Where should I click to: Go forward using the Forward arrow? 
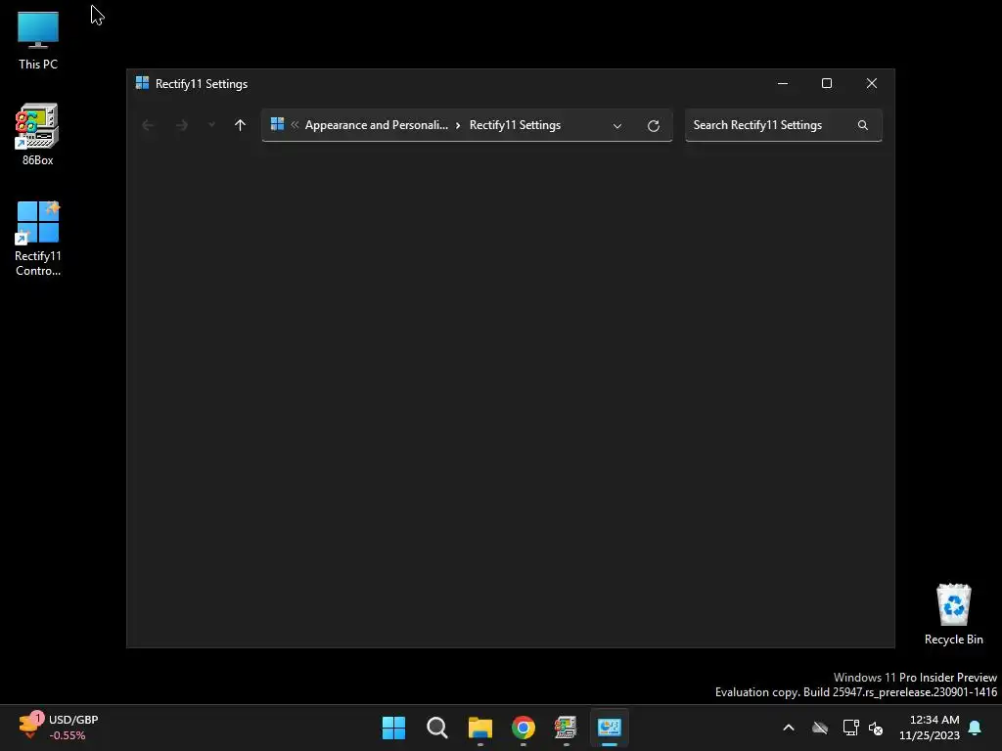tap(182, 125)
